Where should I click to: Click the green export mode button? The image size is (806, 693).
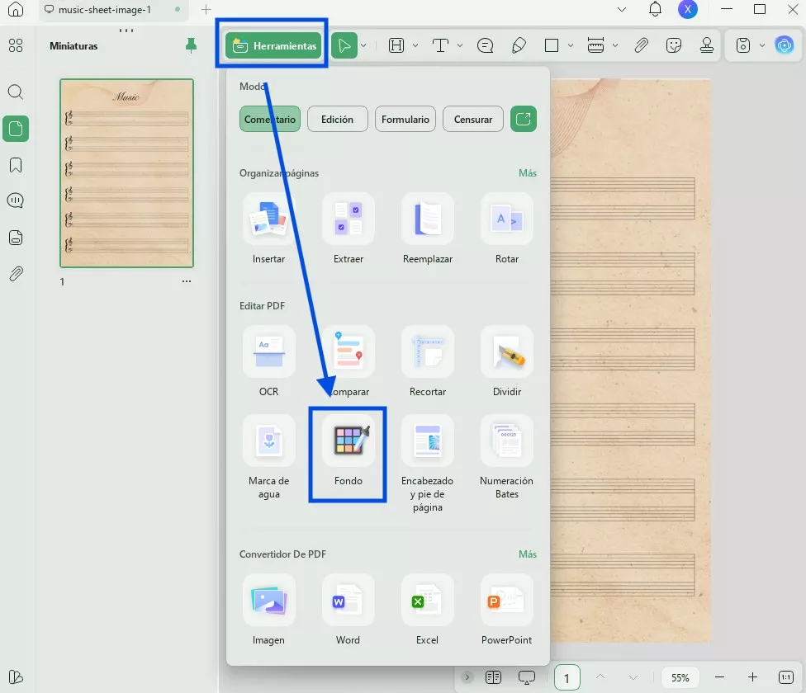click(524, 119)
